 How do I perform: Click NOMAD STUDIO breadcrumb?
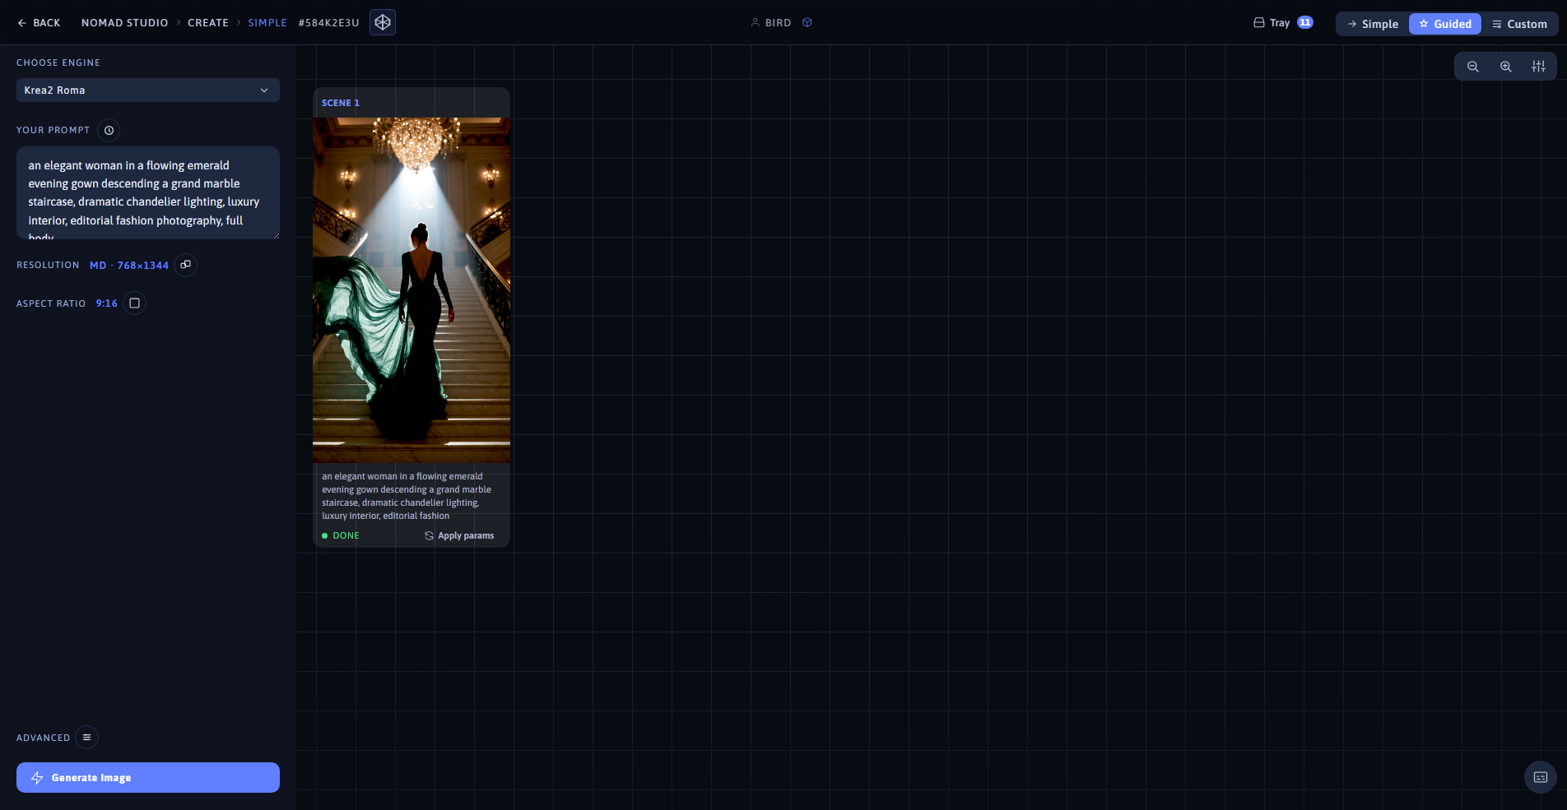tap(125, 23)
